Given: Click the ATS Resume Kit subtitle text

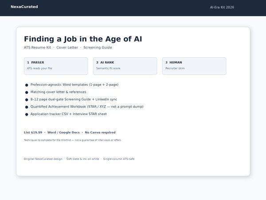Looking at the screenshot, I should pyautogui.click(x=37, y=48).
